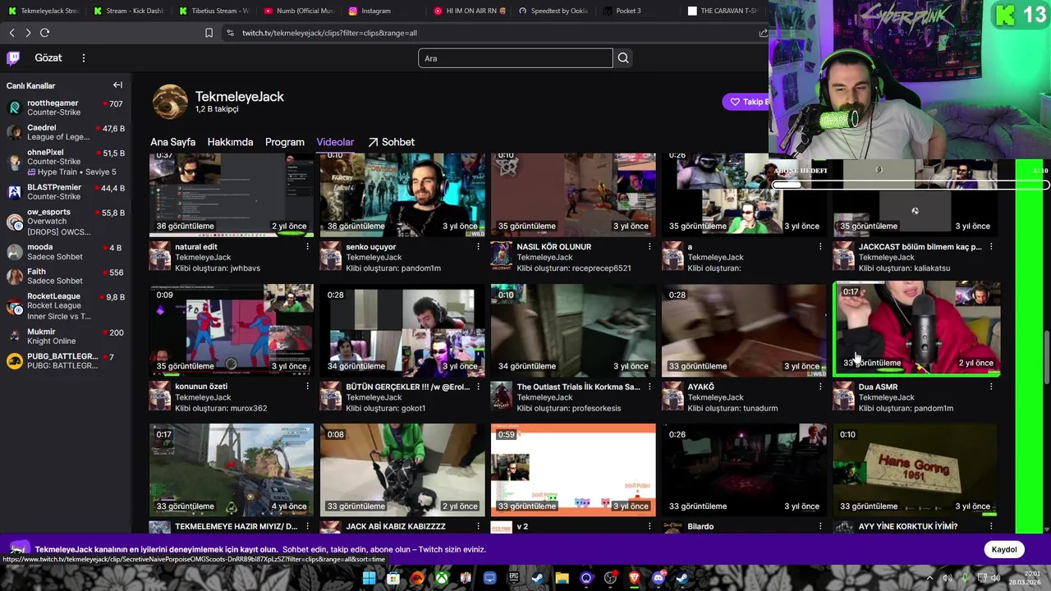Expand options for 'The Outlast Trials' clip

click(649, 387)
